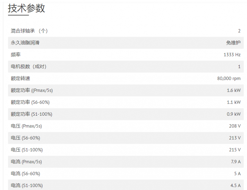Select the 4.5 A value
The image size is (247, 190).
click(x=236, y=185)
